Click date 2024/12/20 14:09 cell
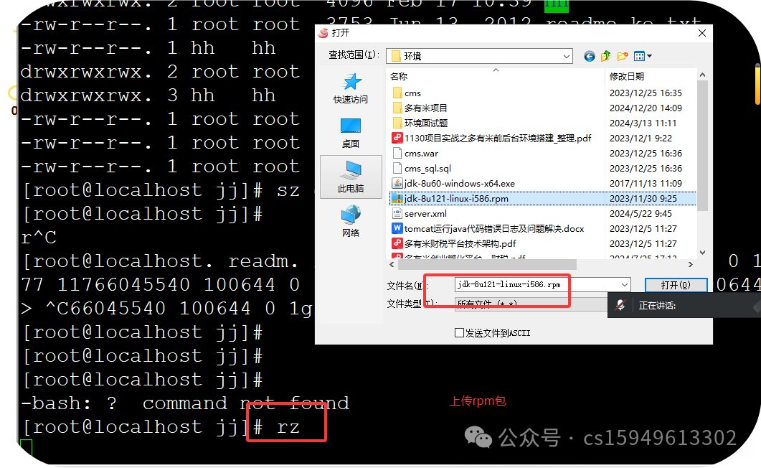The height and width of the screenshot is (468, 761). tap(646, 108)
